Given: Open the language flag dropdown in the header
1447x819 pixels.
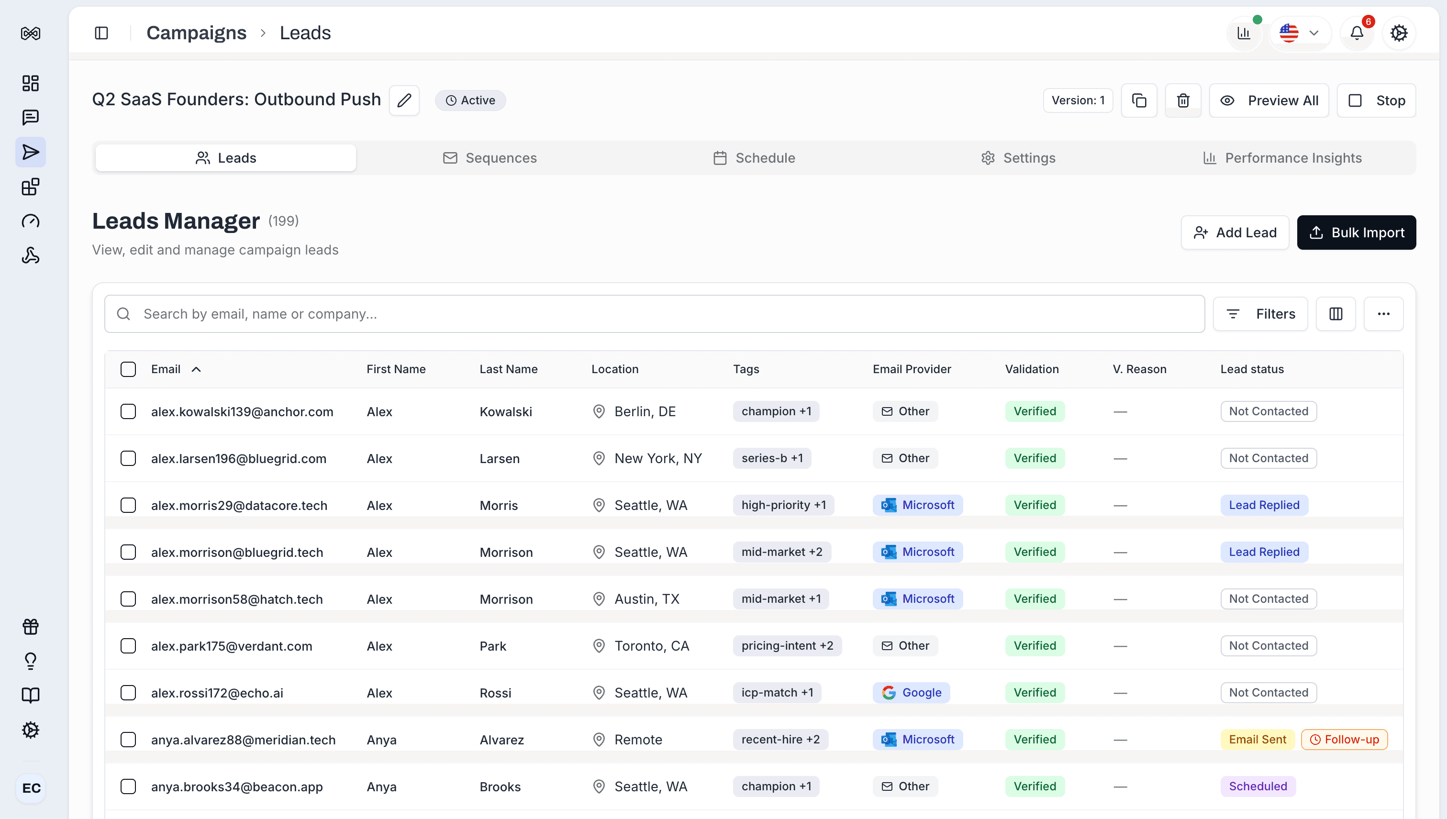Looking at the screenshot, I should coord(1300,32).
